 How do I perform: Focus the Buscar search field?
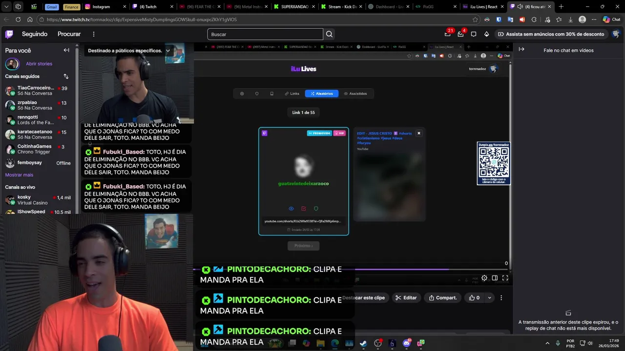pos(265,34)
